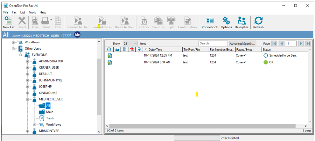
Task: Focus the Search input field
Action: tap(213, 43)
